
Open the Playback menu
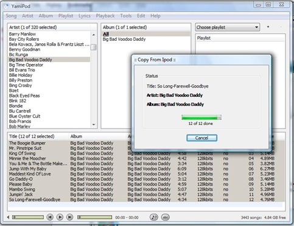click(x=105, y=16)
